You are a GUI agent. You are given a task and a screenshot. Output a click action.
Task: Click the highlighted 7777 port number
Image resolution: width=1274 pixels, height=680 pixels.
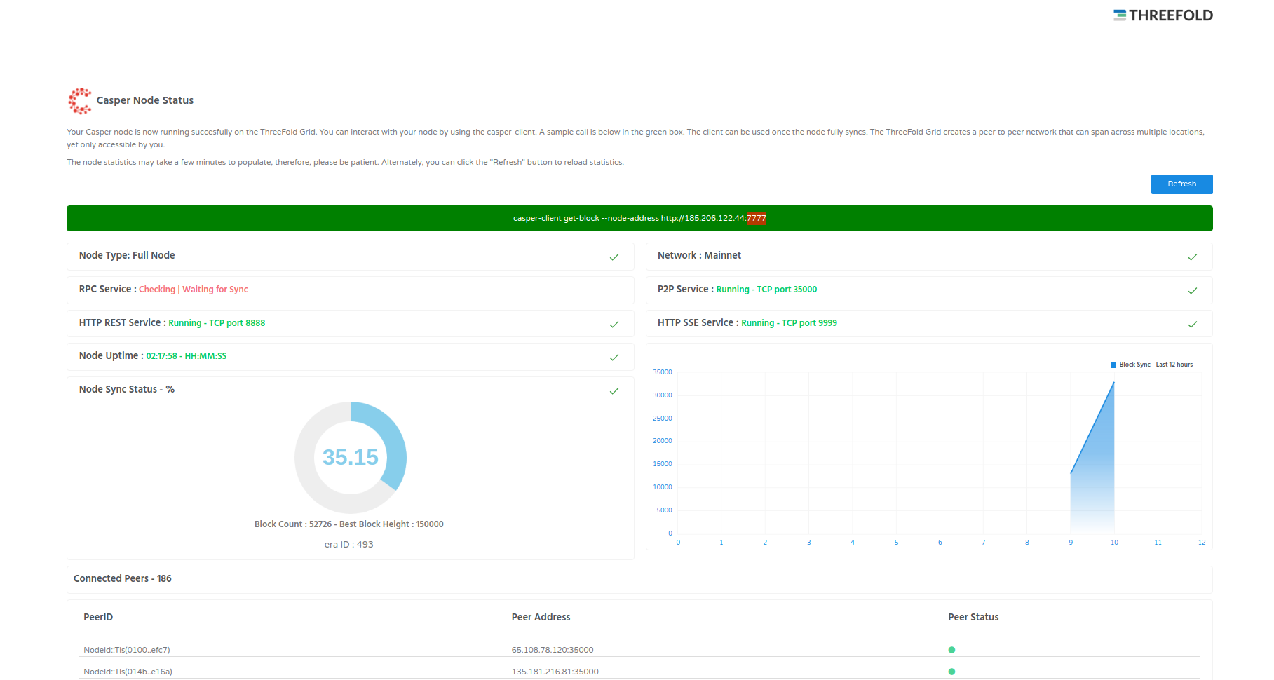tap(757, 219)
